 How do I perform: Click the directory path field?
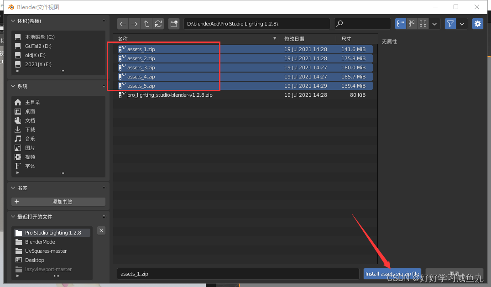pyautogui.click(x=256, y=24)
